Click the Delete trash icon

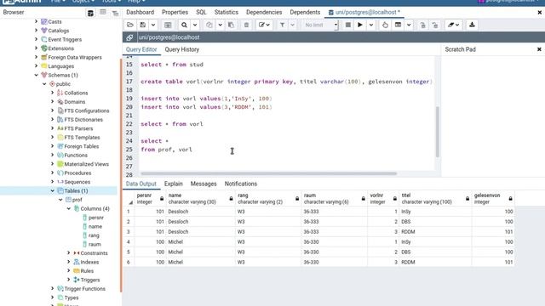point(246,25)
